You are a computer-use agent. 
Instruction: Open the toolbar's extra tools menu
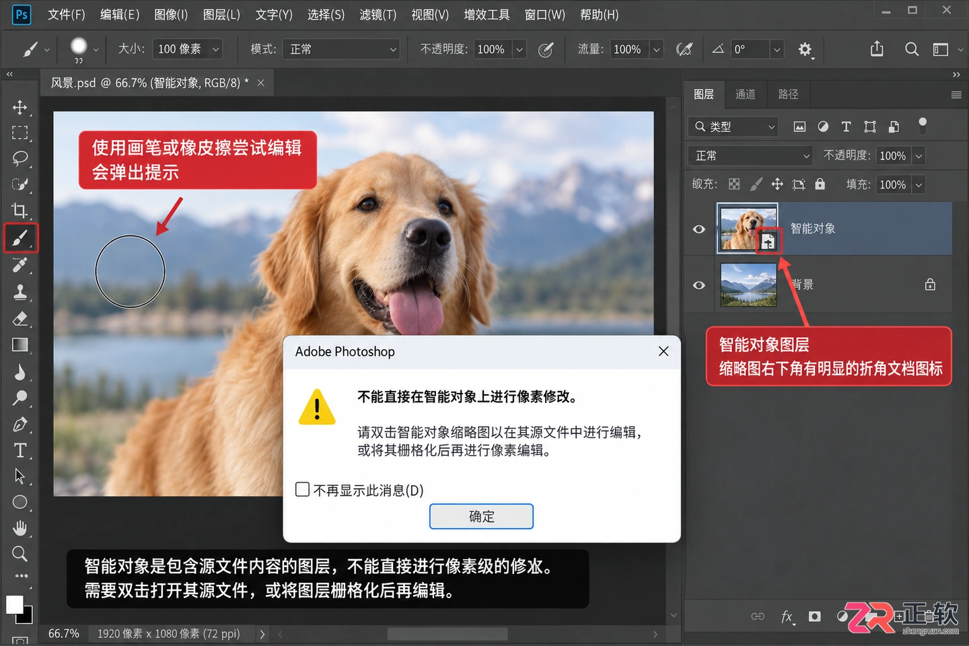pos(22,576)
